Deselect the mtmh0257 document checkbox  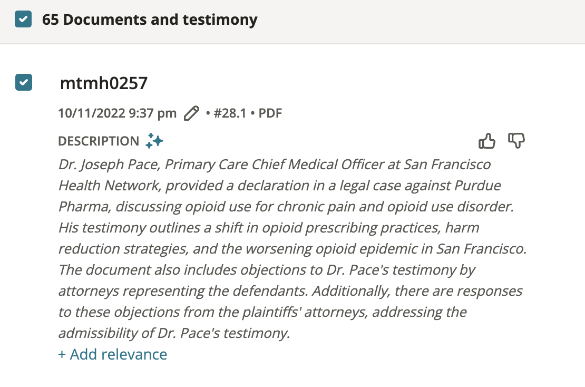(24, 82)
